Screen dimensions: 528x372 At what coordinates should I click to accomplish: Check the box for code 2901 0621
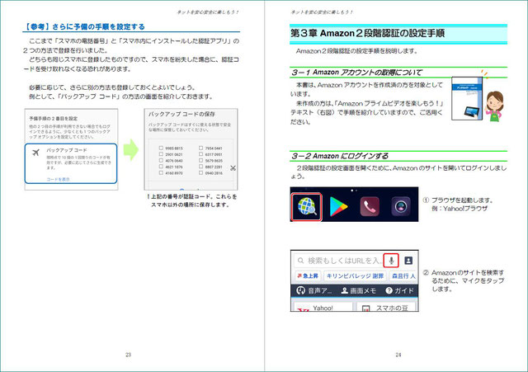[x=161, y=154]
